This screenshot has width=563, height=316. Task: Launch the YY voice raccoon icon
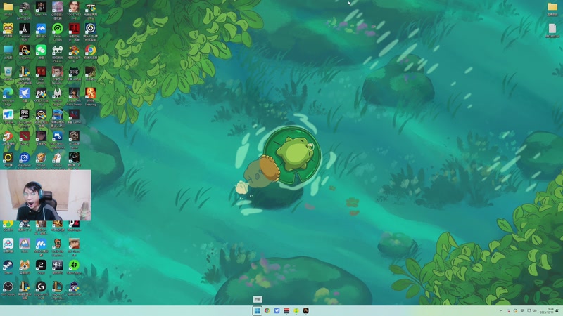[8, 29]
